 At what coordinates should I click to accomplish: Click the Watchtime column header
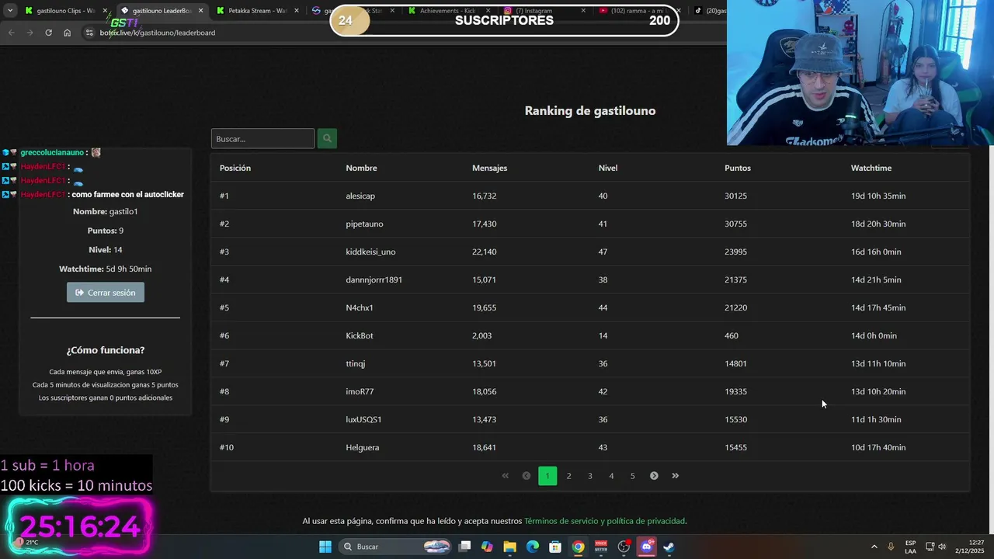pos(871,168)
